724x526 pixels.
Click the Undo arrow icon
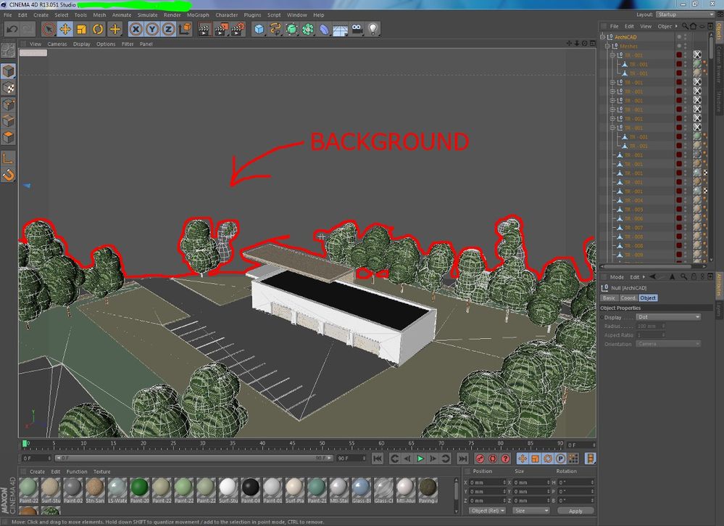click(x=12, y=29)
